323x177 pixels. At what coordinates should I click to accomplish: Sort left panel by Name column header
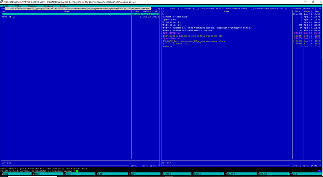click(66, 12)
